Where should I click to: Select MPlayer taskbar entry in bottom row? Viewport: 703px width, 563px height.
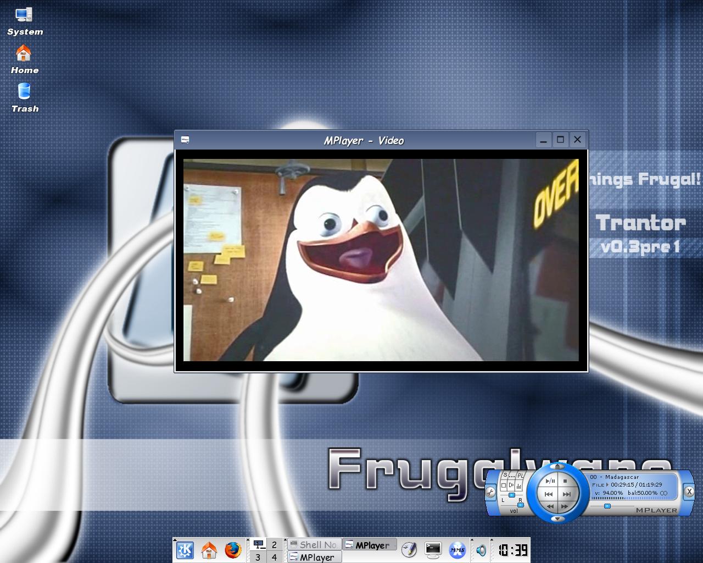tap(314, 556)
